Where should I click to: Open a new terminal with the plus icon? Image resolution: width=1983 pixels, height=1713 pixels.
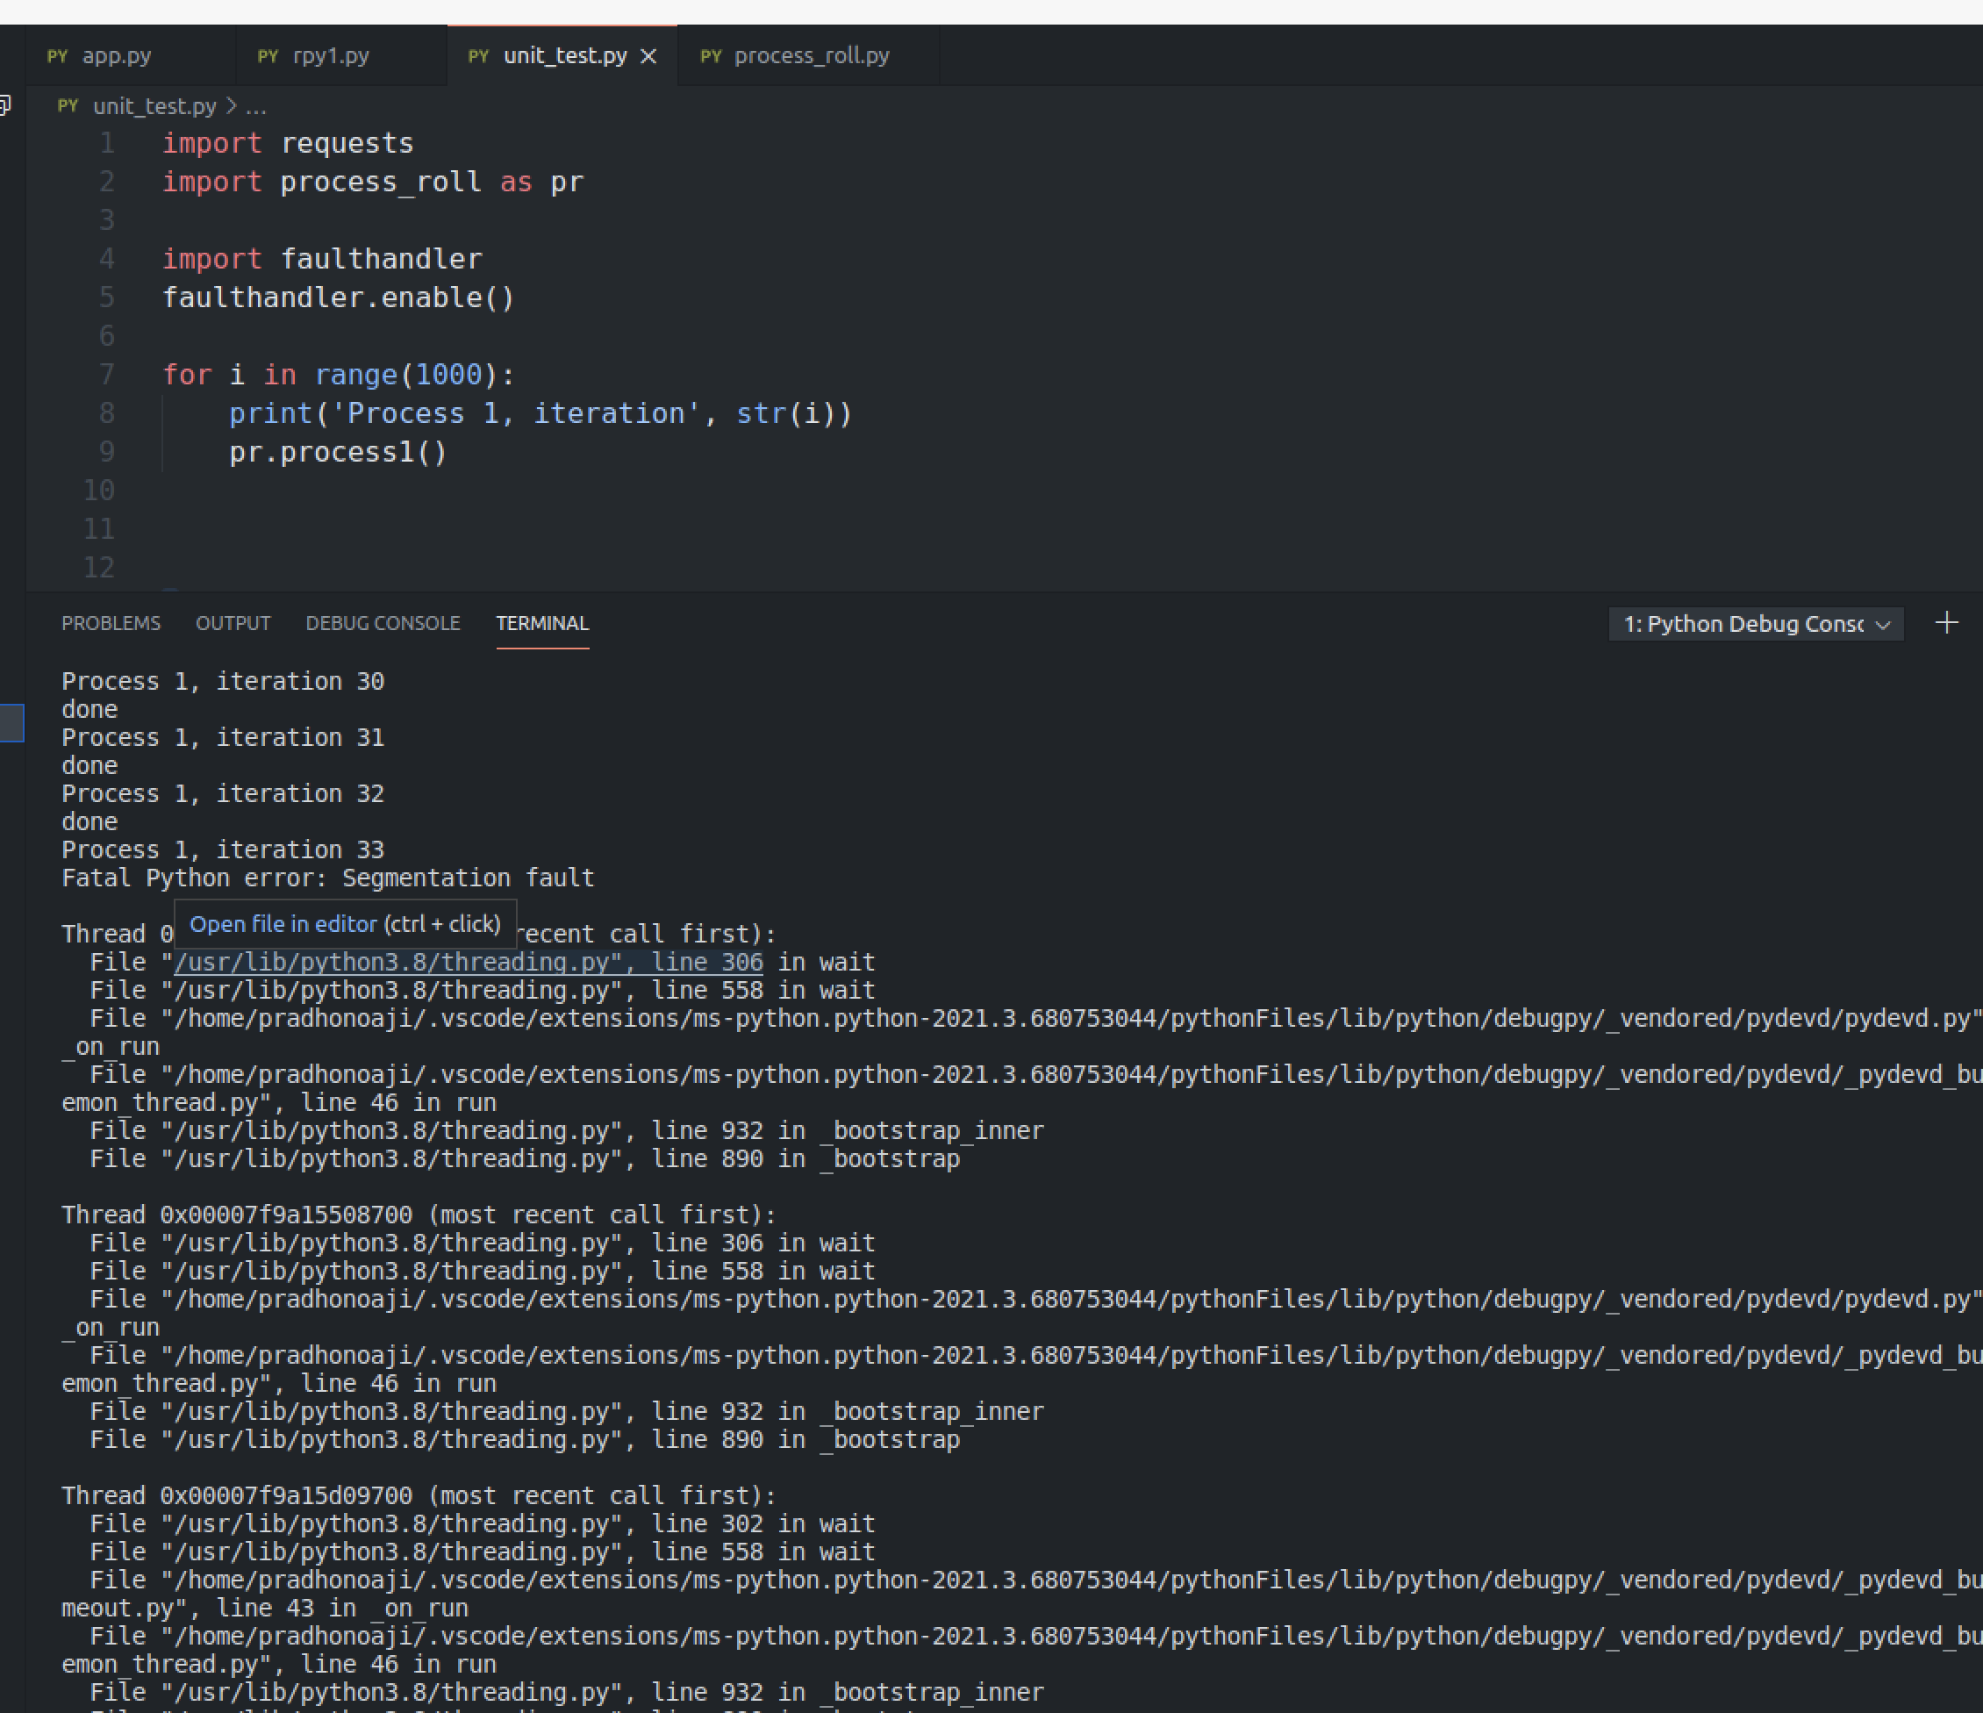1947,623
